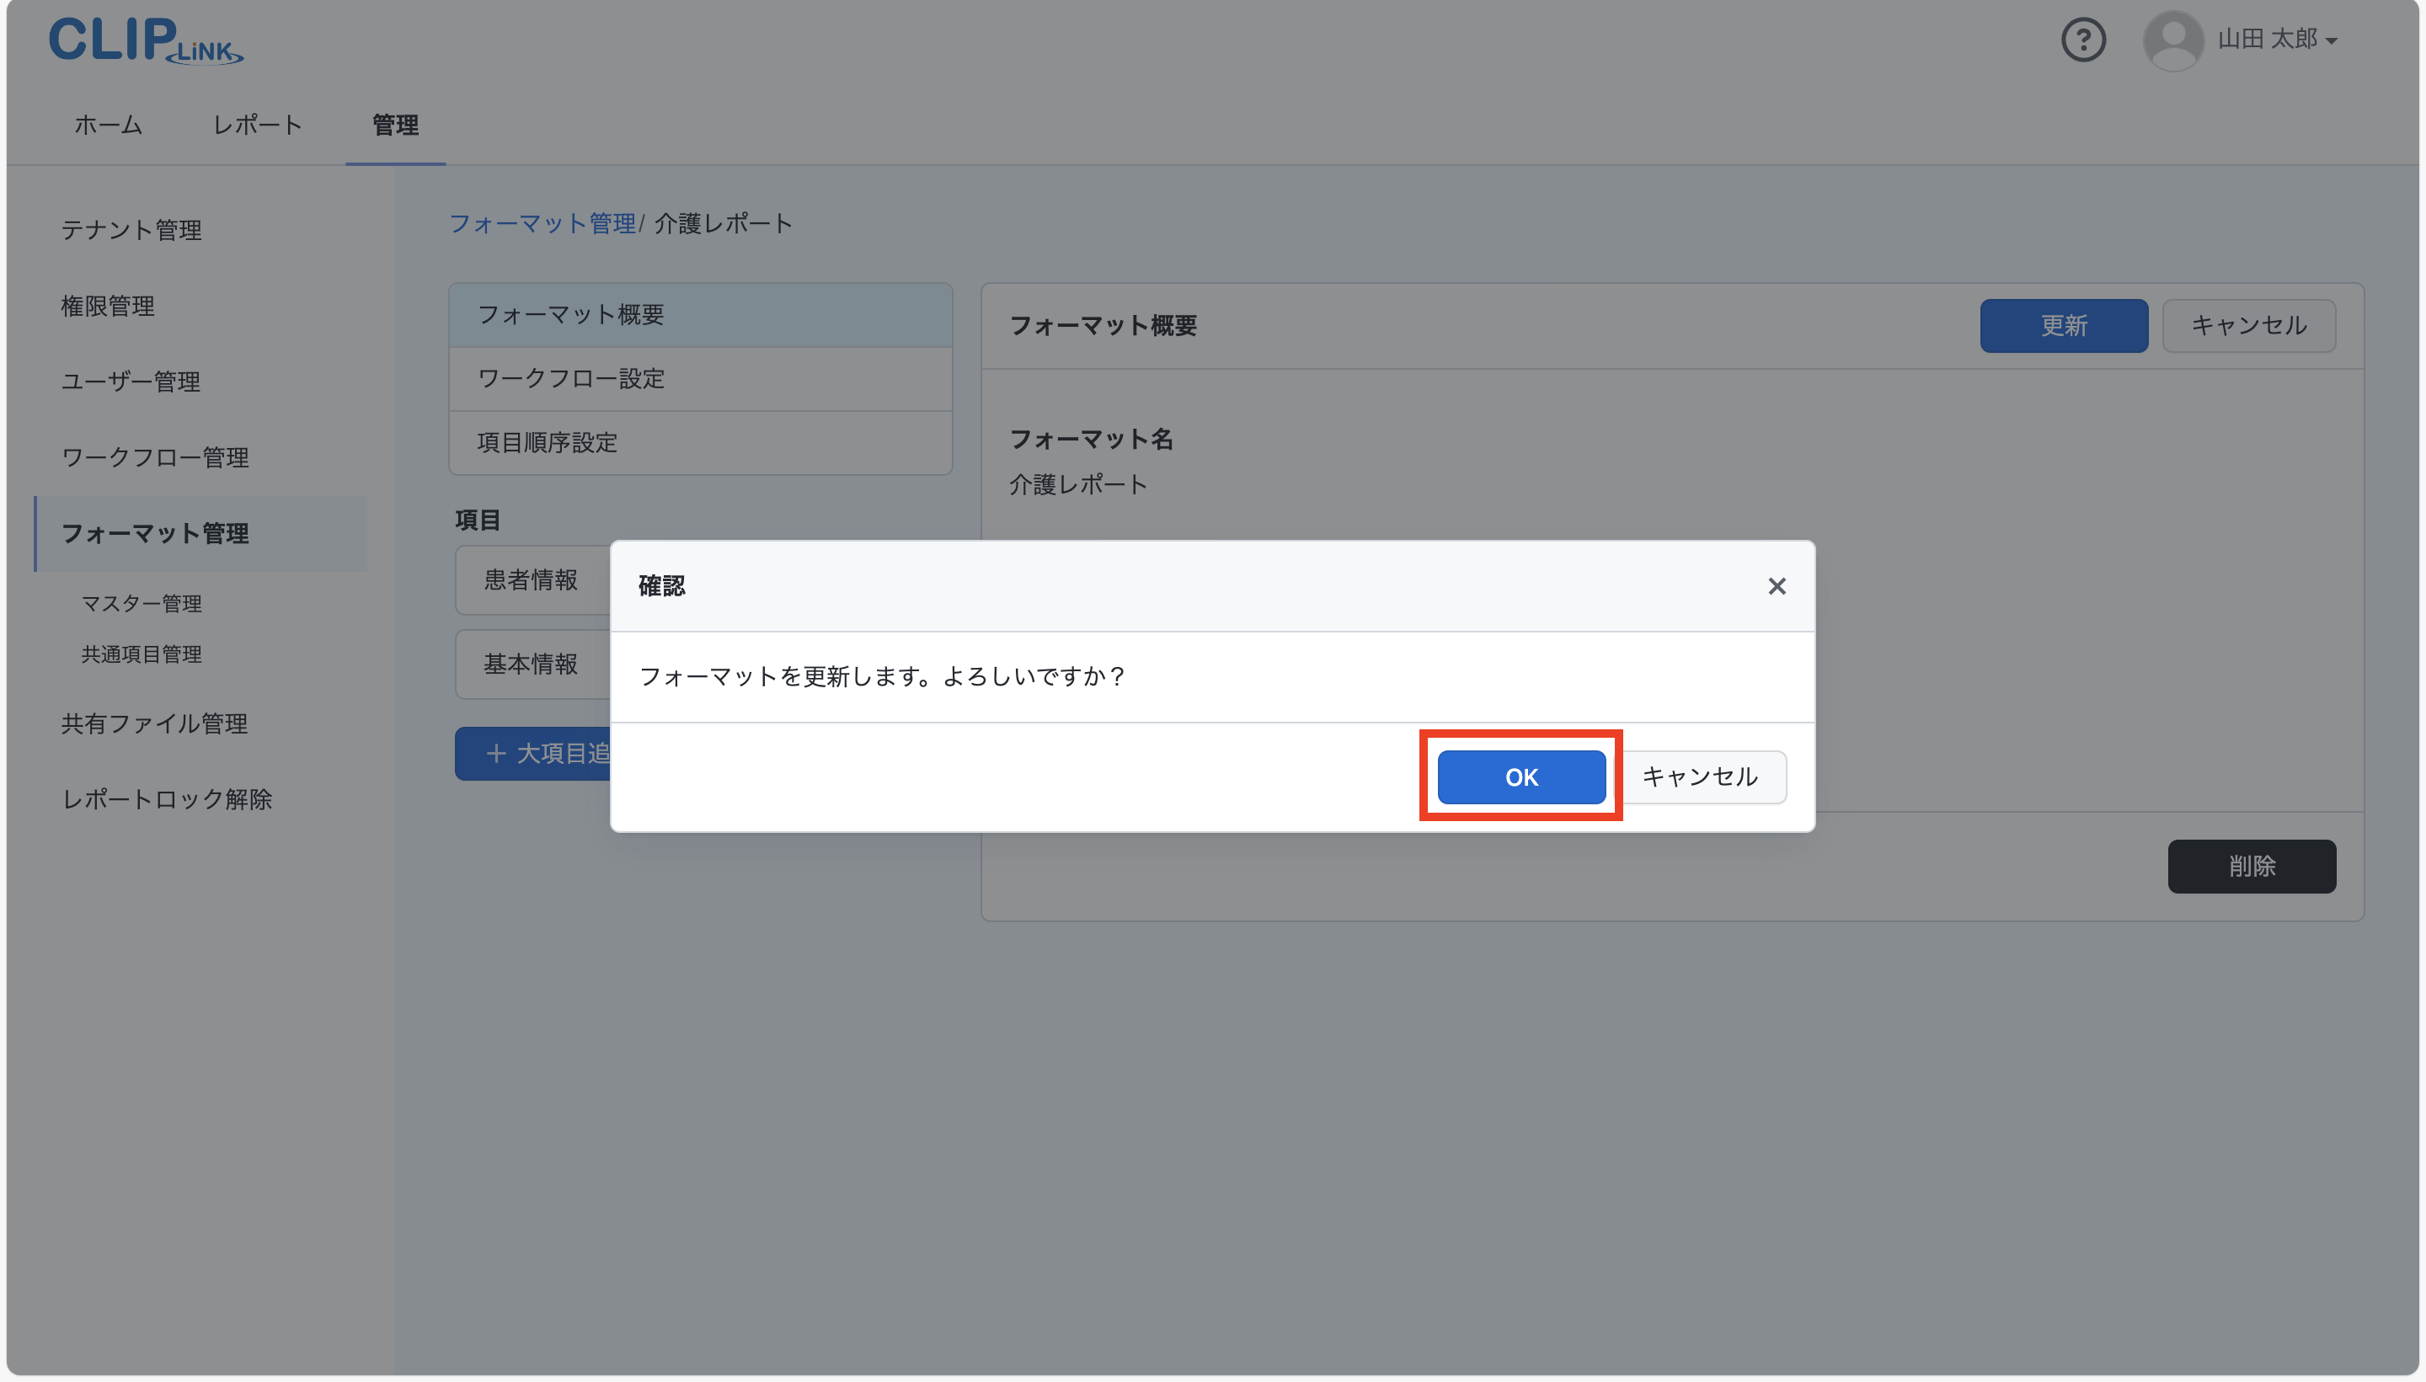Open 項目順序設定 settings tab
This screenshot has width=2426, height=1382.
546,442
